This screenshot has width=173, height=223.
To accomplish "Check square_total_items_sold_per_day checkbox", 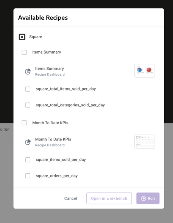I will [x=28, y=89].
